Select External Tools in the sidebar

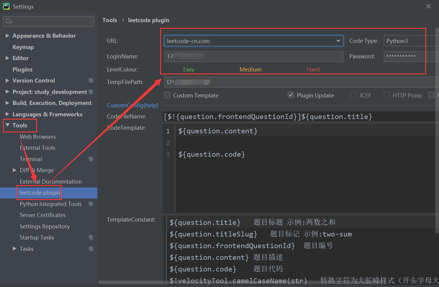37,148
